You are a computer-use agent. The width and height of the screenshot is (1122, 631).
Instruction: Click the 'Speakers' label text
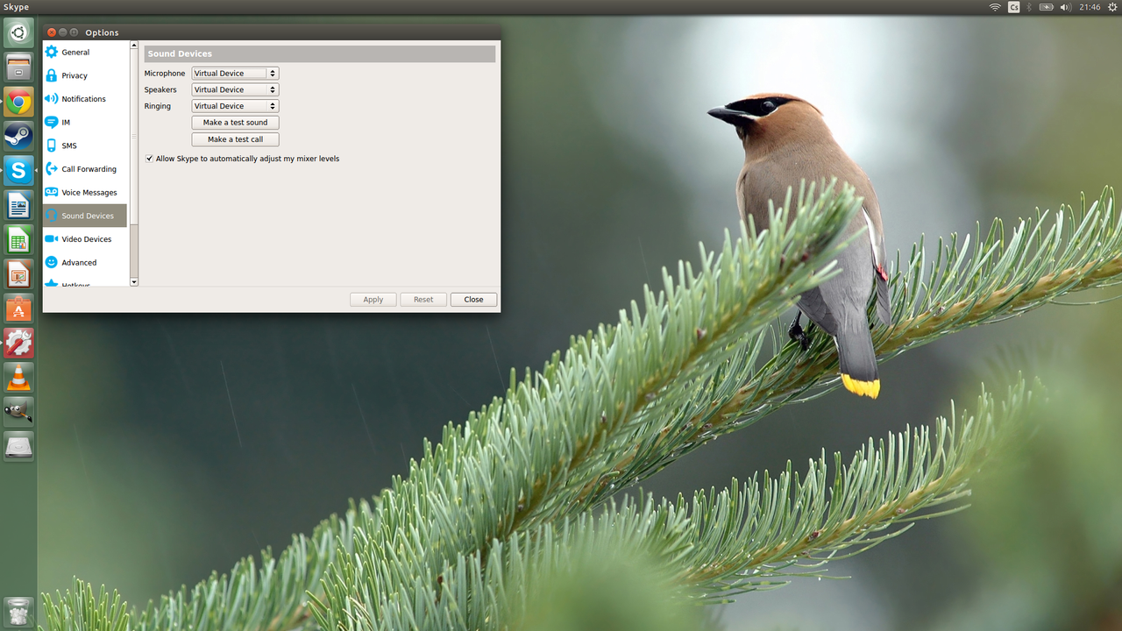(x=160, y=89)
